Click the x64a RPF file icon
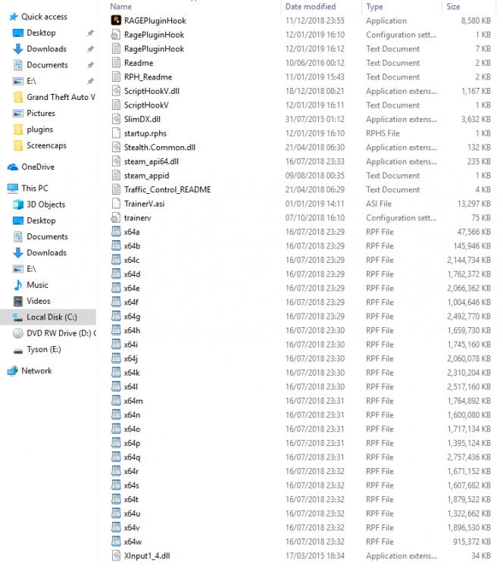The image size is (503, 568). pyautogui.click(x=116, y=232)
